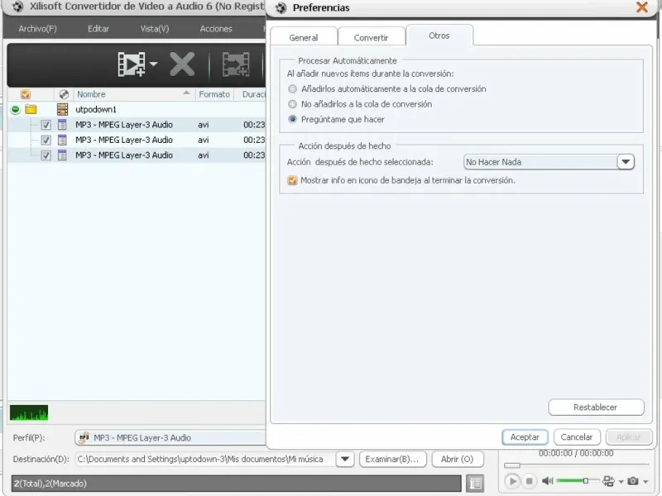662x496 pixels.
Task: Click the Remove X toolbar icon
Action: [x=182, y=64]
